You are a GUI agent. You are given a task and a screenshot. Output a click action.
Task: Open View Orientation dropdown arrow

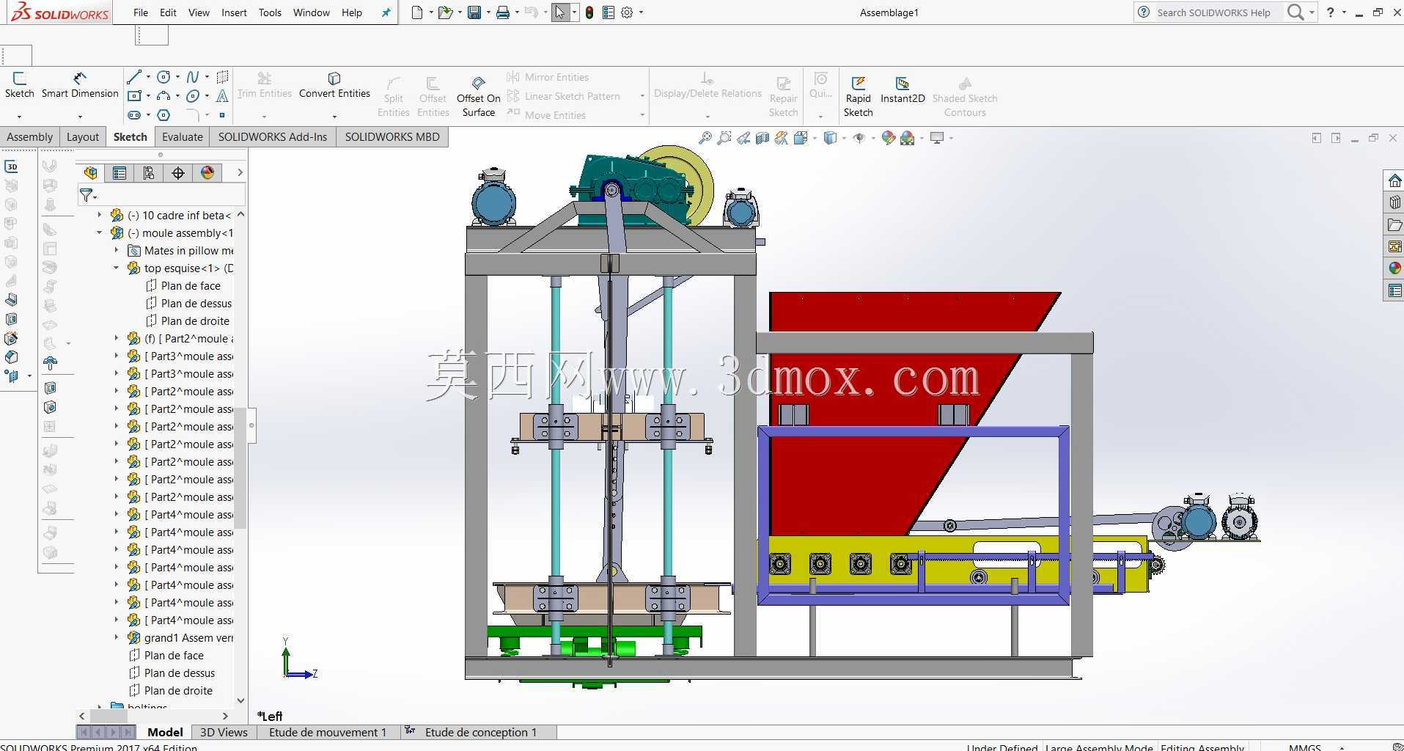pyautogui.click(x=815, y=138)
